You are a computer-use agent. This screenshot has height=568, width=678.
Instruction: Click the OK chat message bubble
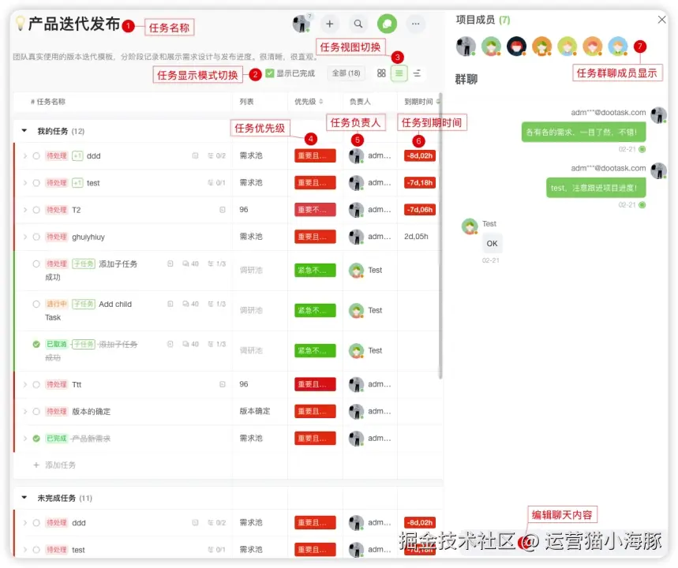pyautogui.click(x=492, y=243)
